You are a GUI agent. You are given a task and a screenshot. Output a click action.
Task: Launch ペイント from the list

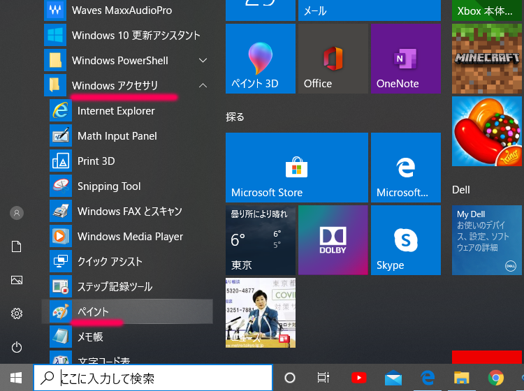[x=128, y=311]
